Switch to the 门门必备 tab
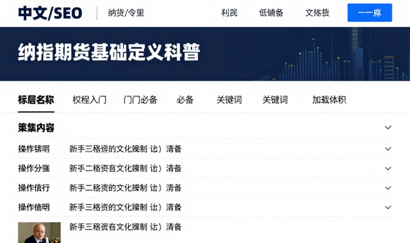Screen dimensions: 410x243 pyautogui.click(x=140, y=100)
